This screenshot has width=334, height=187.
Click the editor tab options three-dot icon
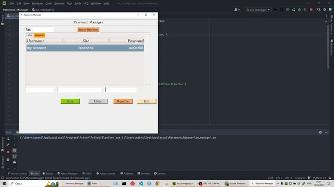click(326, 16)
